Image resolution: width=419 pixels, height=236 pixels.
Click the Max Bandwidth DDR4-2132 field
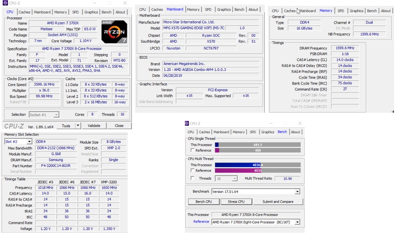[56, 148]
